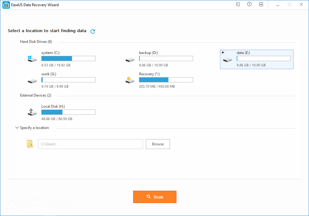Select the Recovery (*:) partition icon
Image resolution: width=309 pixels, height=216 pixels.
[x=130, y=80]
